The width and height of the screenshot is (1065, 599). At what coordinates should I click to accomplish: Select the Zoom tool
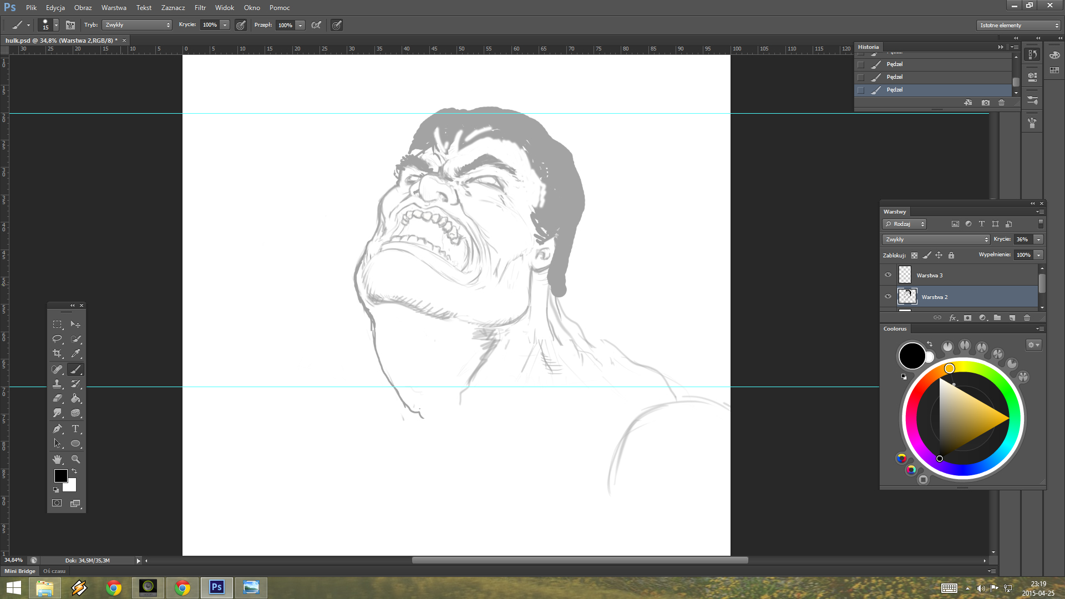(75, 459)
